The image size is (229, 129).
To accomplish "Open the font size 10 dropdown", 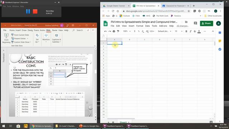I will (179, 31).
